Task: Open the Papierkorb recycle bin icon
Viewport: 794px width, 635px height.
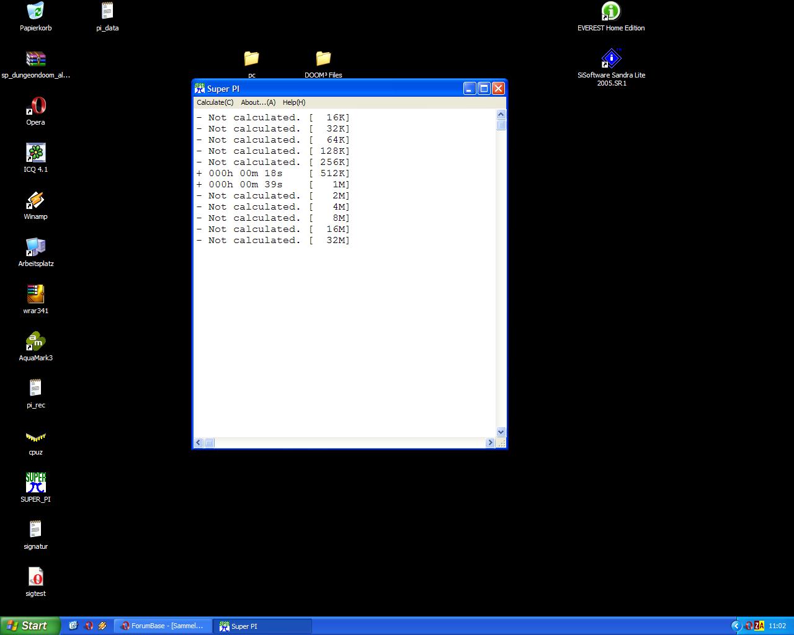Action: [x=35, y=11]
